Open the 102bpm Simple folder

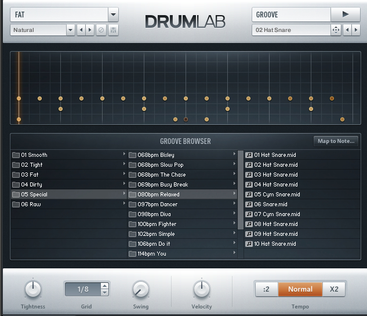click(x=182, y=234)
